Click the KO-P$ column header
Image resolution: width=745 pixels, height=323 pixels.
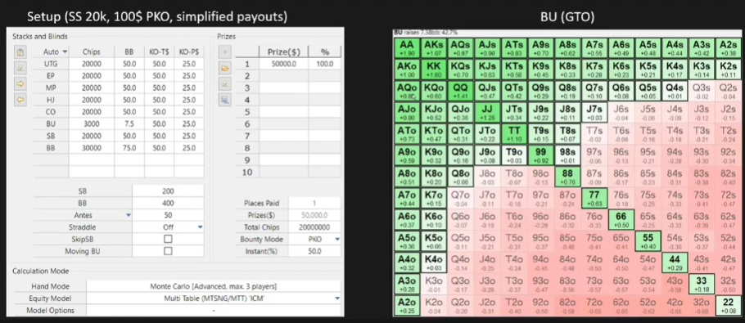pyautogui.click(x=189, y=52)
